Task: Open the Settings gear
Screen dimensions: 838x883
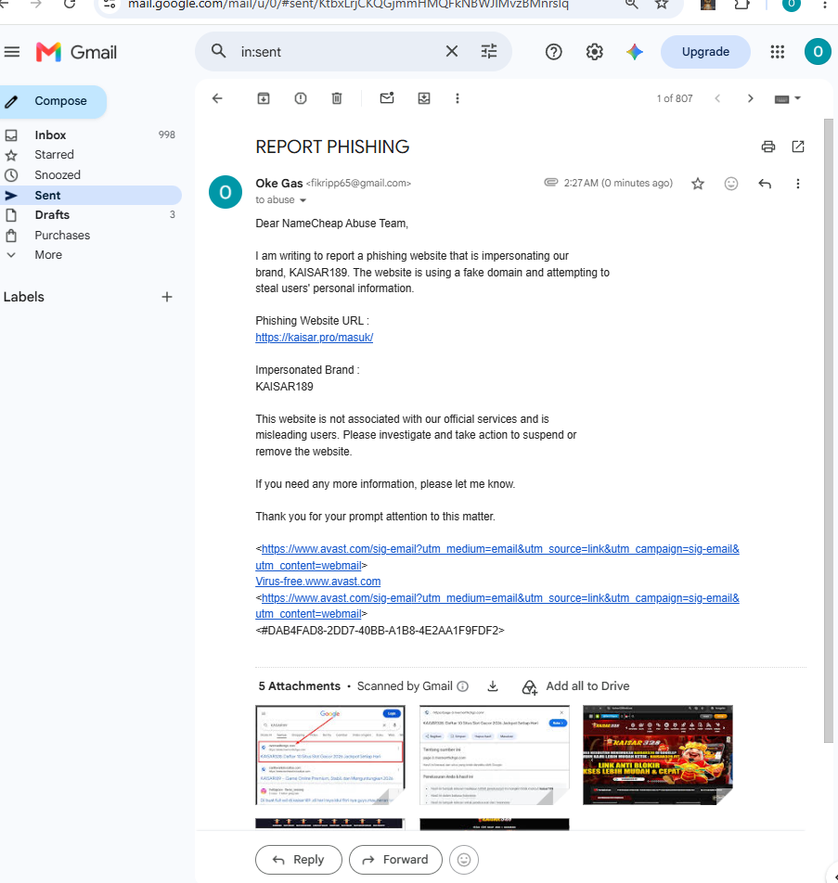Action: (x=594, y=52)
